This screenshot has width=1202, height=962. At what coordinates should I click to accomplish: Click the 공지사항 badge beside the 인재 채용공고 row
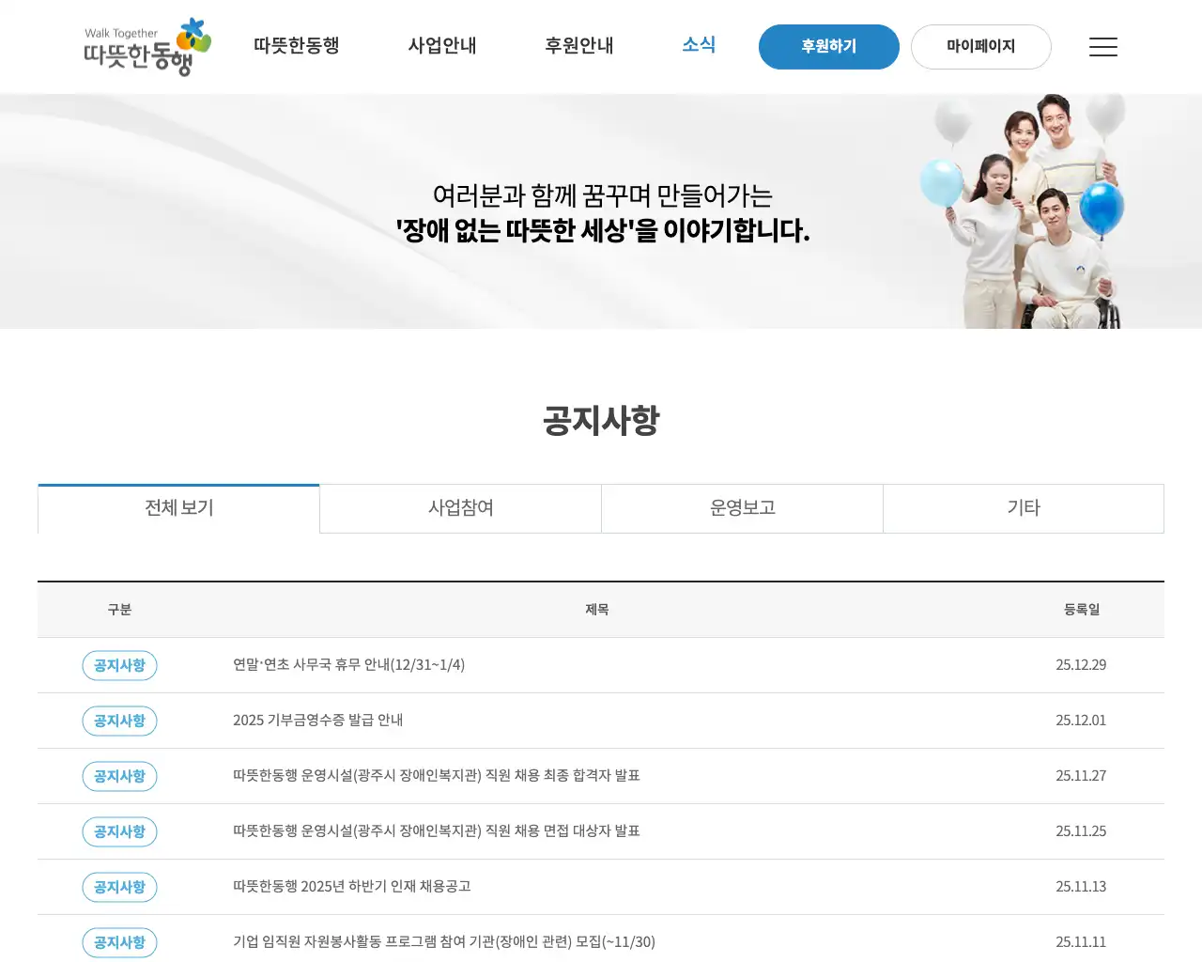[119, 887]
